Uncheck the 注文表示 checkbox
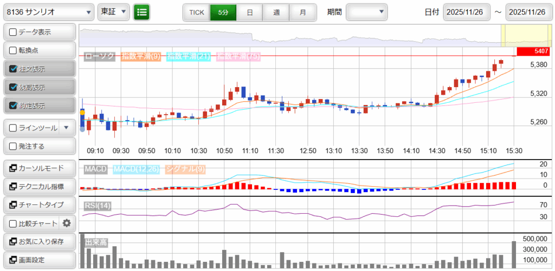The width and height of the screenshot is (555, 271). coord(13,69)
